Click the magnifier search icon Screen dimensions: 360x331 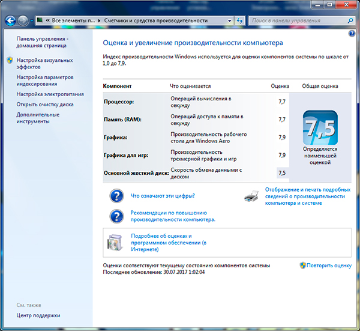click(350, 20)
